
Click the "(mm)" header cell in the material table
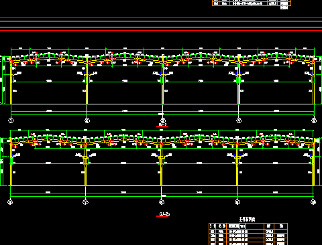click(x=246, y=226)
